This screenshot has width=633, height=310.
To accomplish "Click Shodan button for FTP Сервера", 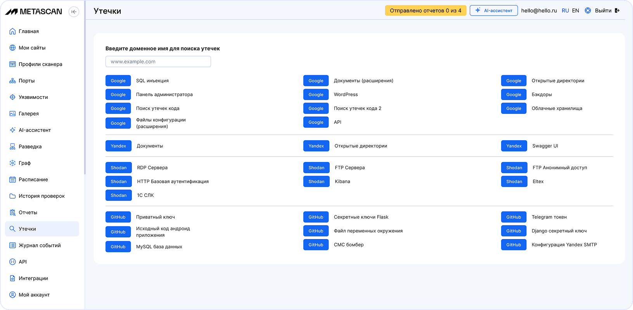I will [316, 168].
